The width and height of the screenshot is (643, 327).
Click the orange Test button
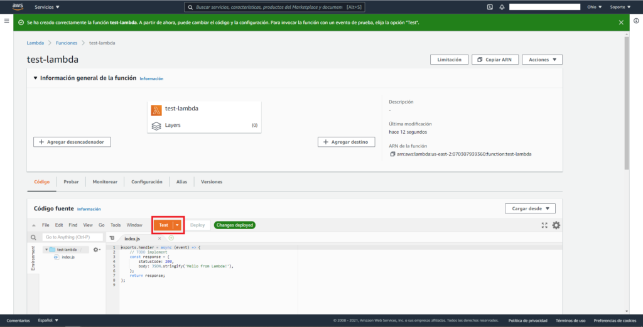pyautogui.click(x=163, y=225)
